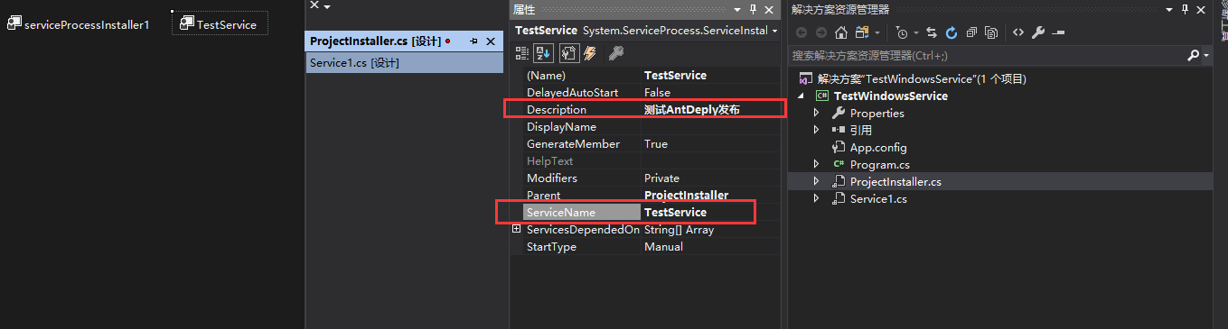View code using the angle-brackets icon
This screenshot has width=1228, height=329.
pyautogui.click(x=1018, y=32)
